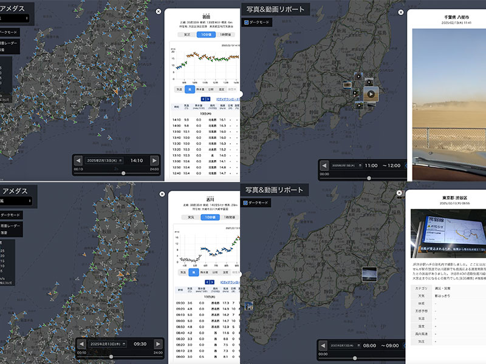The width and height of the screenshot is (486, 364).
Task: Click the large orange wind arrow near Tokyo
Action: [x=115, y=91]
